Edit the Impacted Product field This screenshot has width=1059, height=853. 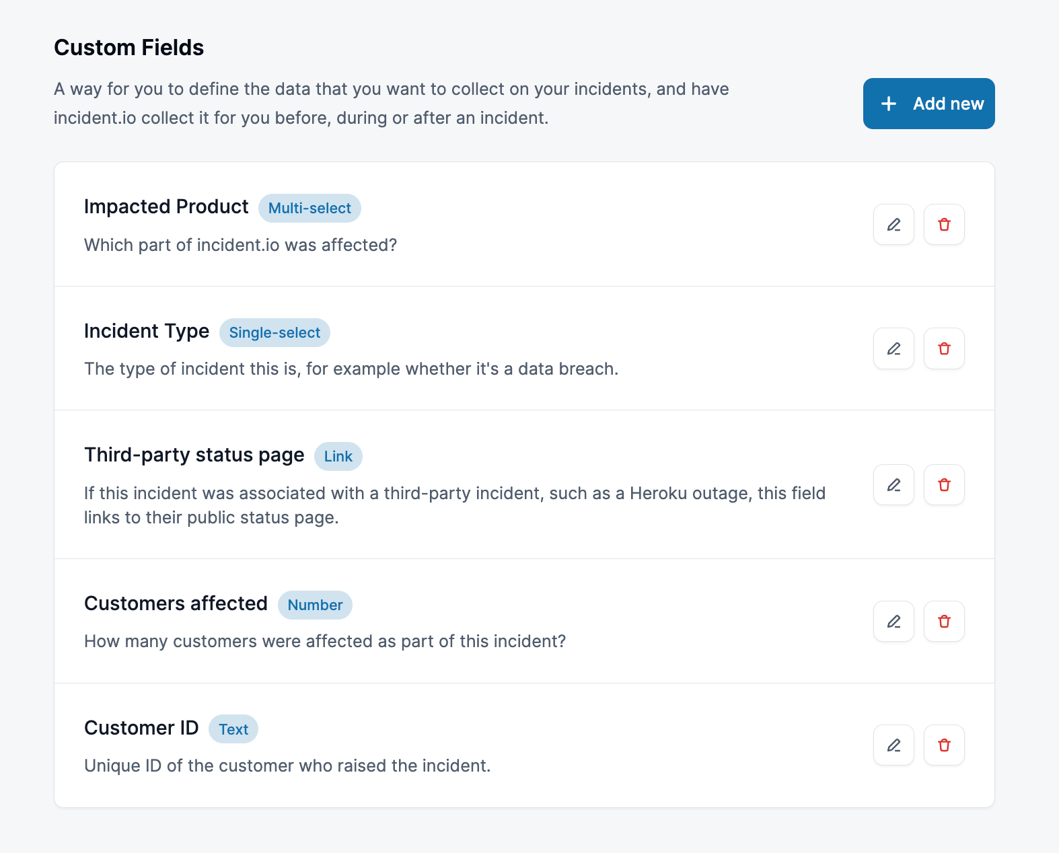(x=893, y=225)
